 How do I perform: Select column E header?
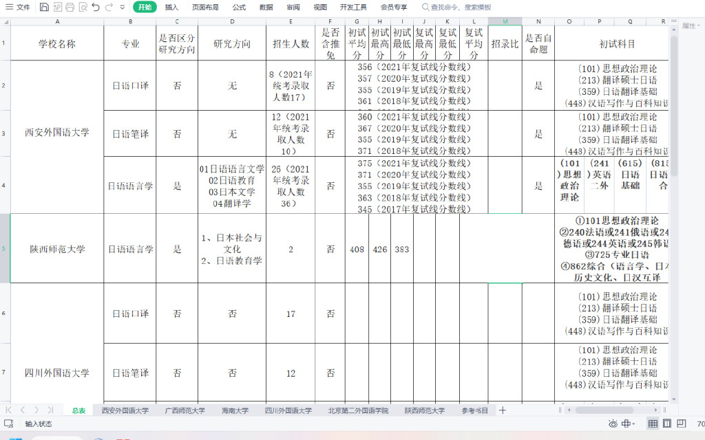pyautogui.click(x=291, y=21)
